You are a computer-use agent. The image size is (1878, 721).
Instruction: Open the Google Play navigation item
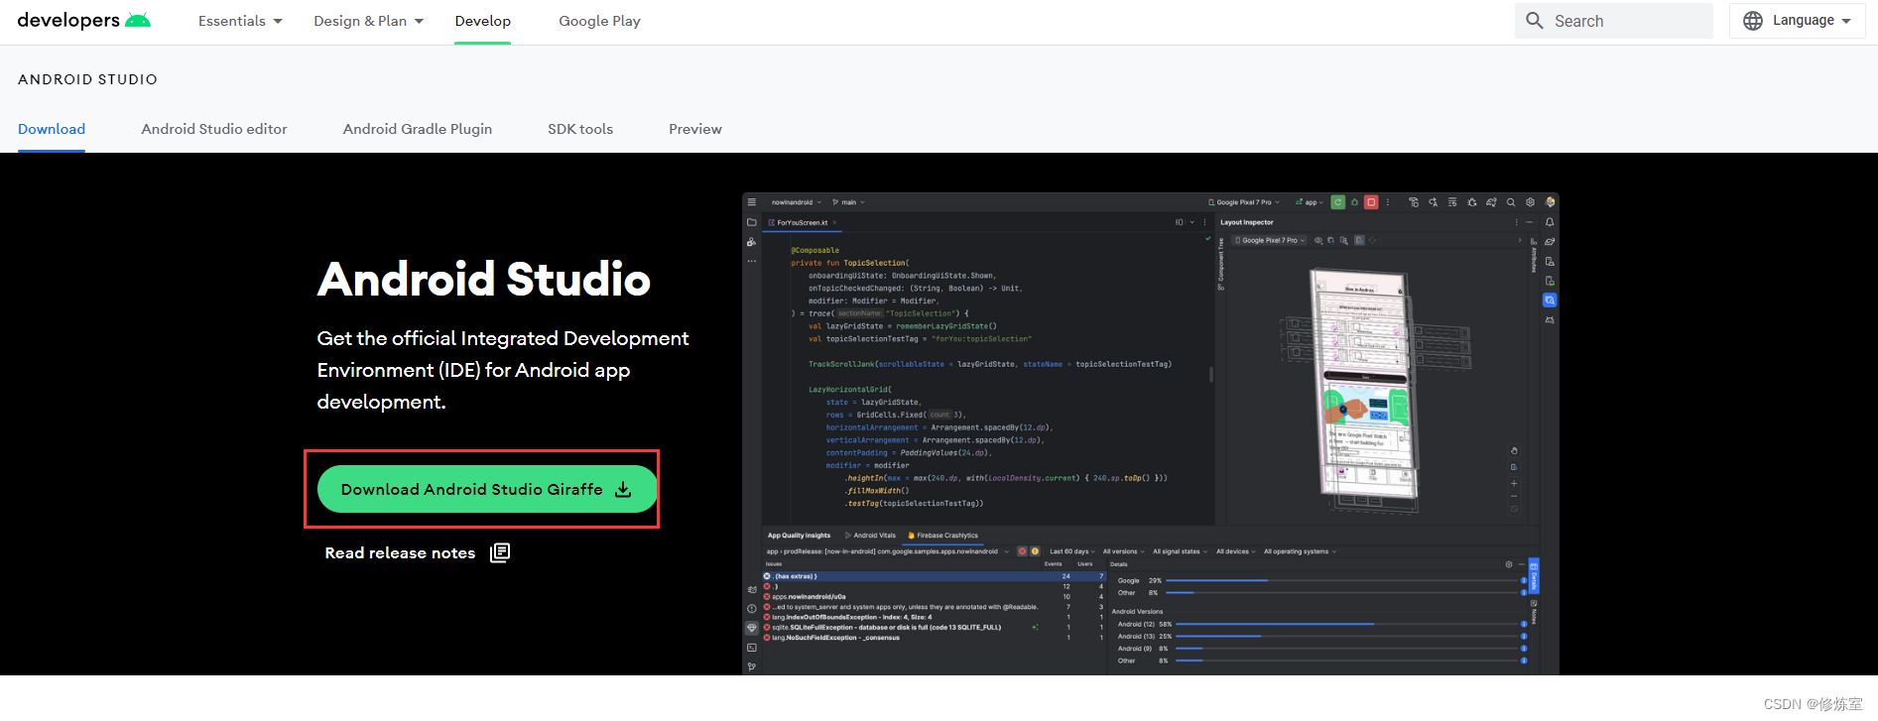pyautogui.click(x=599, y=21)
